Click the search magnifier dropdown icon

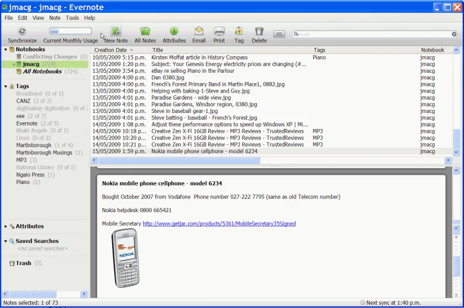coord(296,34)
